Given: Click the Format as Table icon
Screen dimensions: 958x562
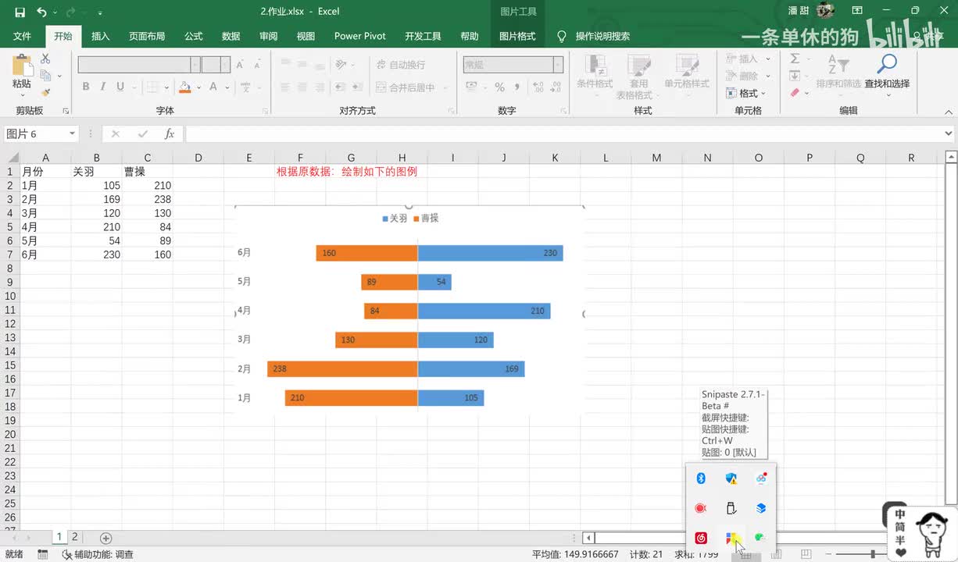Looking at the screenshot, I should (639, 65).
